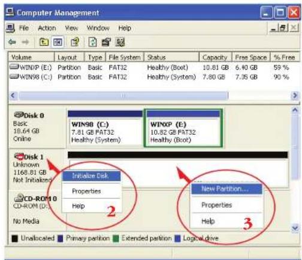Click the 10.81 GB capacity cell
Screen dimensions: 302x260
tap(216, 68)
